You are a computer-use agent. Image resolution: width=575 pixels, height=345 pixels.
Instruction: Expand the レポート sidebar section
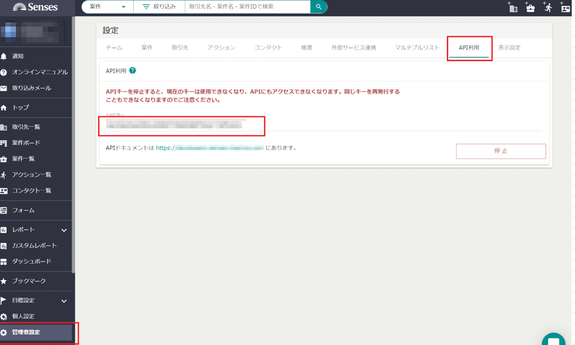[64, 230]
